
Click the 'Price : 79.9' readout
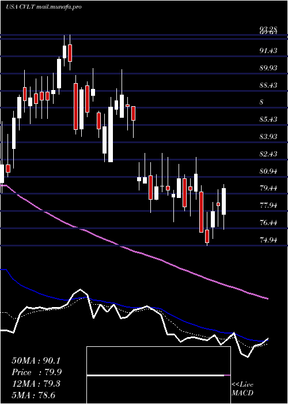point(37,372)
